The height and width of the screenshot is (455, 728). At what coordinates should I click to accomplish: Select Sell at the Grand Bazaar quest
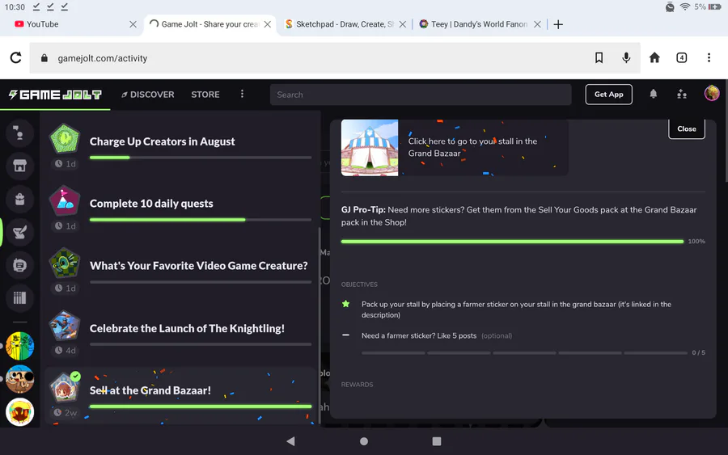180,396
